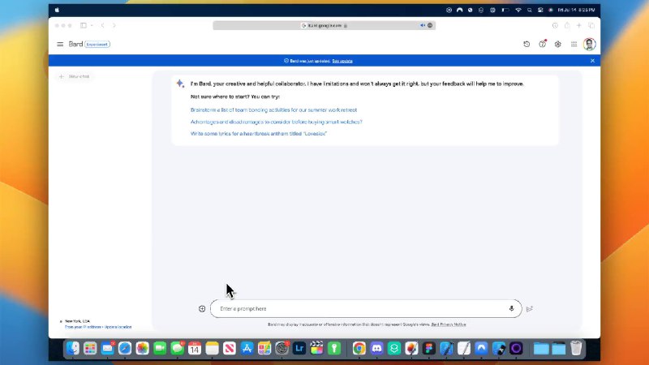Pick the Lovesick heartbreak anthem suggestion
Screen dimensions: 649x365
coord(259,133)
